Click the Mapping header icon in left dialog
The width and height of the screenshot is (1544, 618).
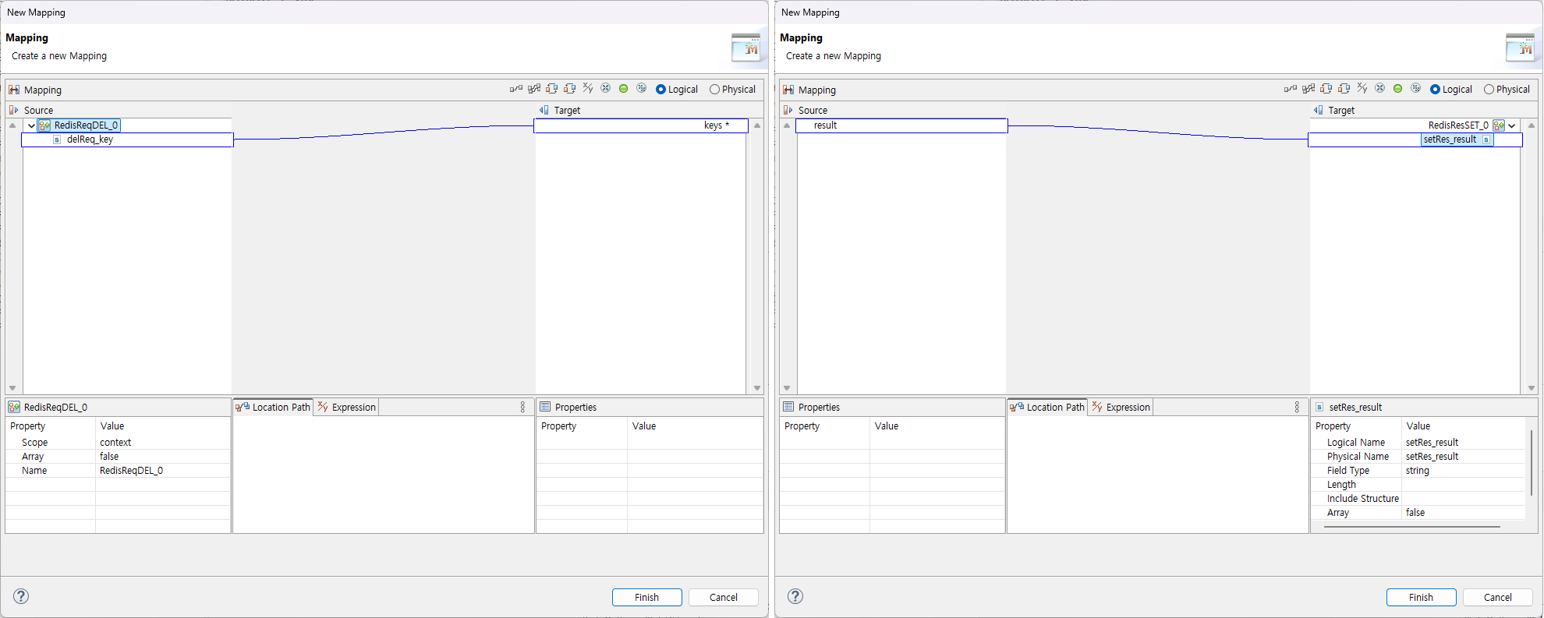tap(14, 90)
